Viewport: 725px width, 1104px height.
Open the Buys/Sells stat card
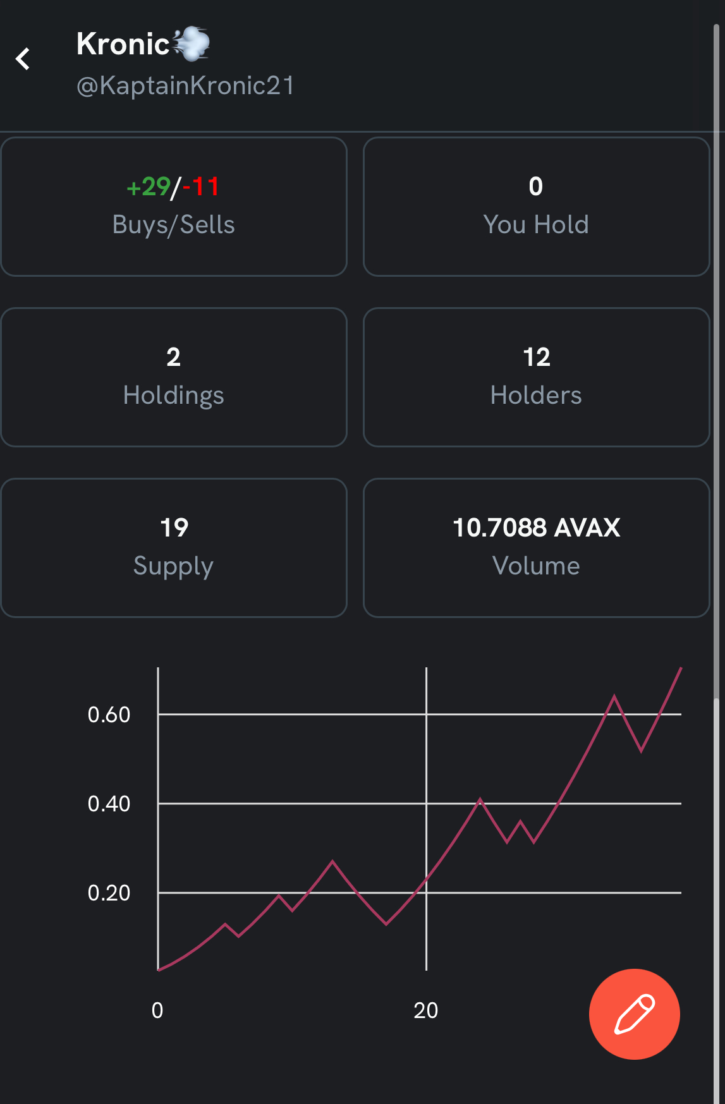tap(174, 207)
